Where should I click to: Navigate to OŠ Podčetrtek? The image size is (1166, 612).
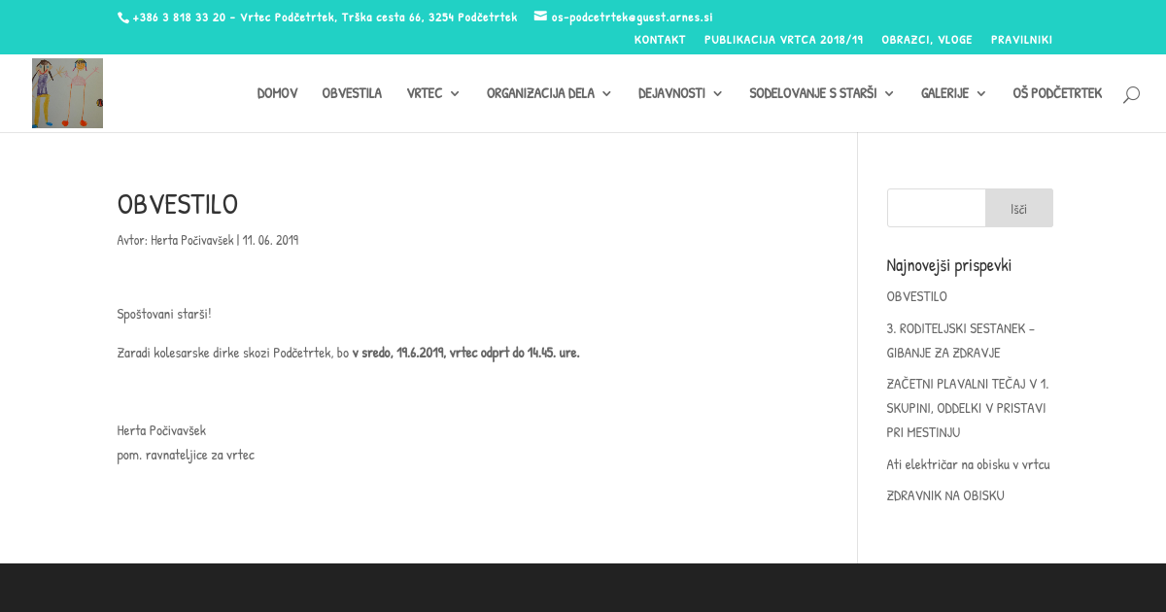[1057, 93]
